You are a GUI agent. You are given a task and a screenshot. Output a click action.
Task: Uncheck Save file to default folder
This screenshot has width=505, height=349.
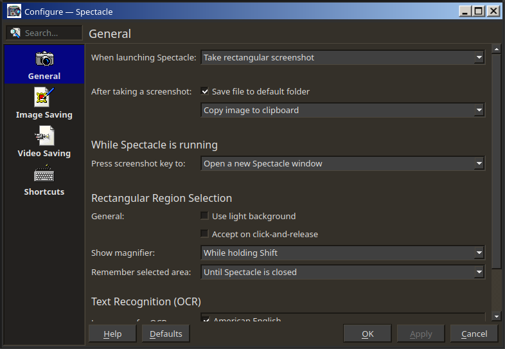pyautogui.click(x=204, y=91)
